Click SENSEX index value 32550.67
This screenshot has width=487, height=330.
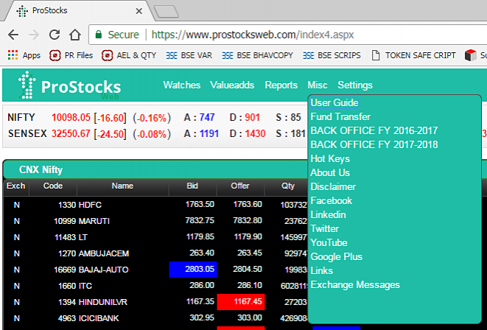[x=71, y=134]
